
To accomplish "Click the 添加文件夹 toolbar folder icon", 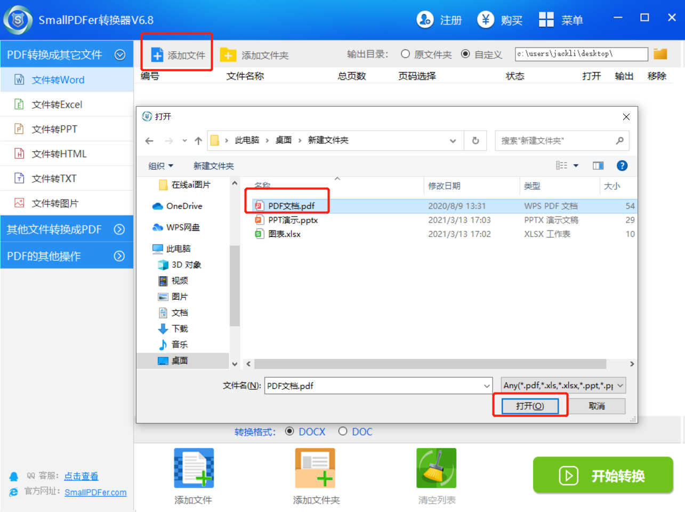I will [228, 55].
